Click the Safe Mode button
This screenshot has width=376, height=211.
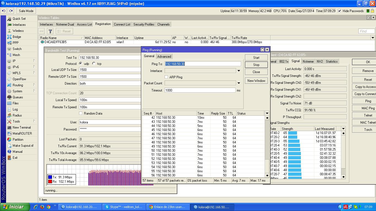[26, 11]
